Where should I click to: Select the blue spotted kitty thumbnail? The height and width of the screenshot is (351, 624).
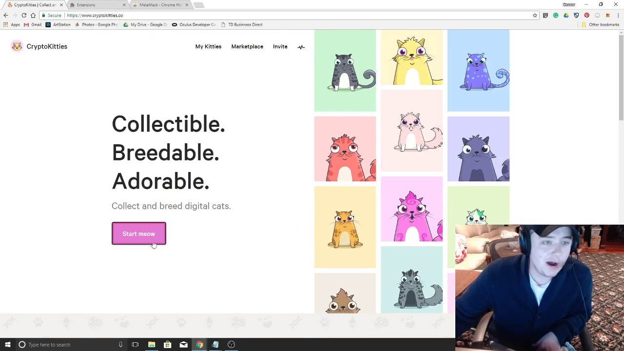coord(478,71)
